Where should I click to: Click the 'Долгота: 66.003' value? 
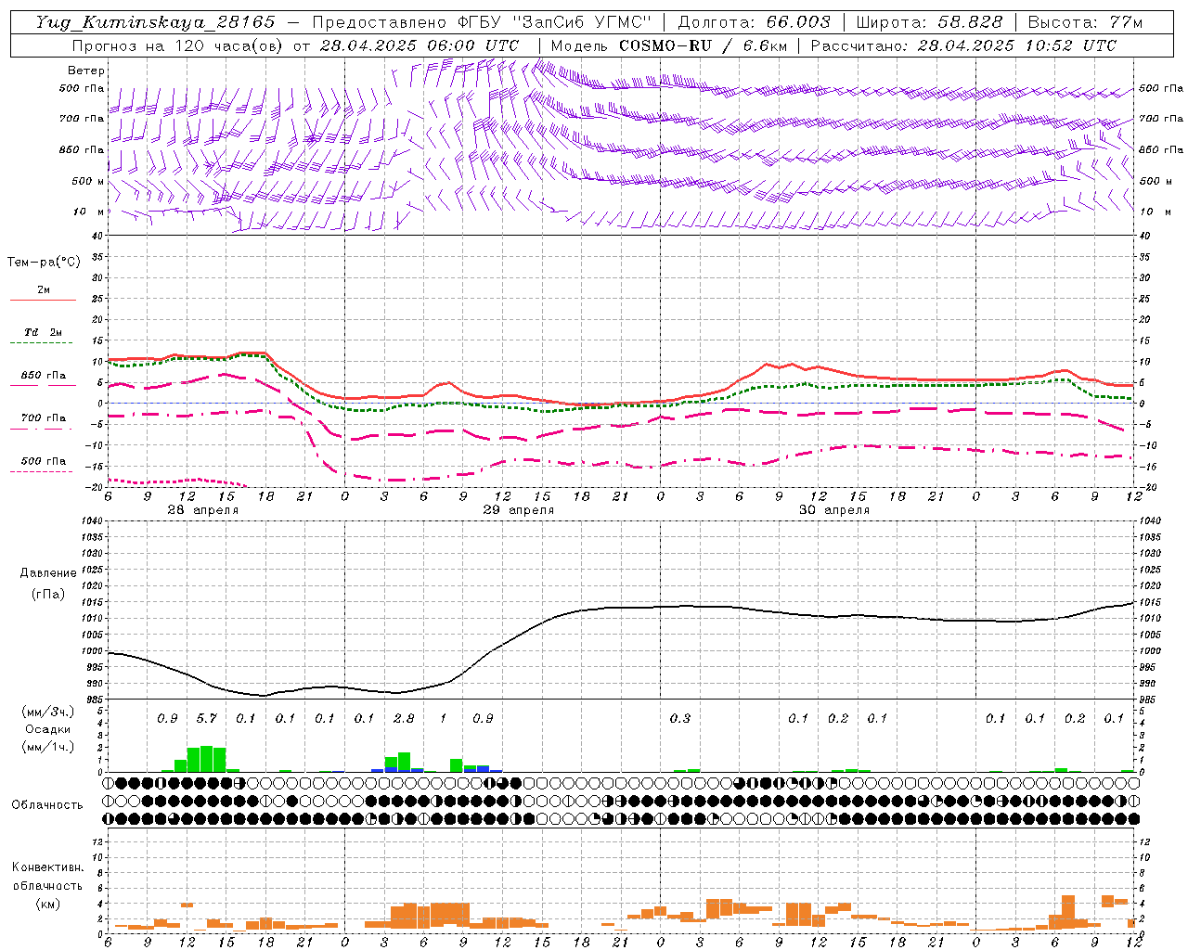[x=754, y=22]
